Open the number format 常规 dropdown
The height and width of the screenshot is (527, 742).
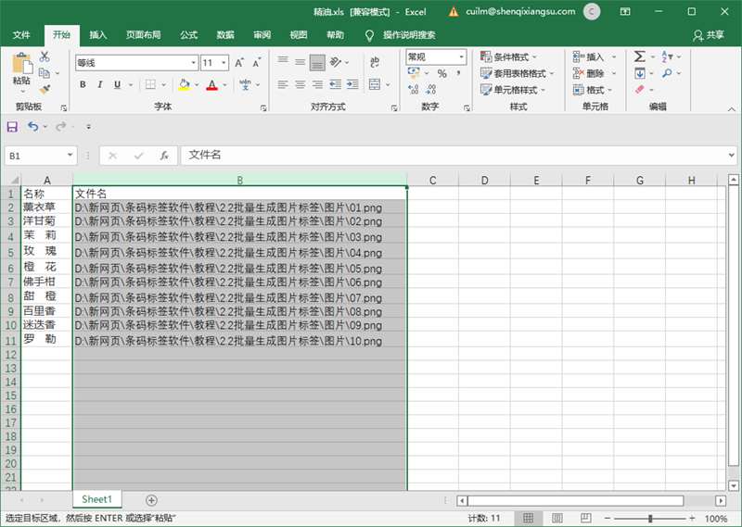click(x=461, y=57)
